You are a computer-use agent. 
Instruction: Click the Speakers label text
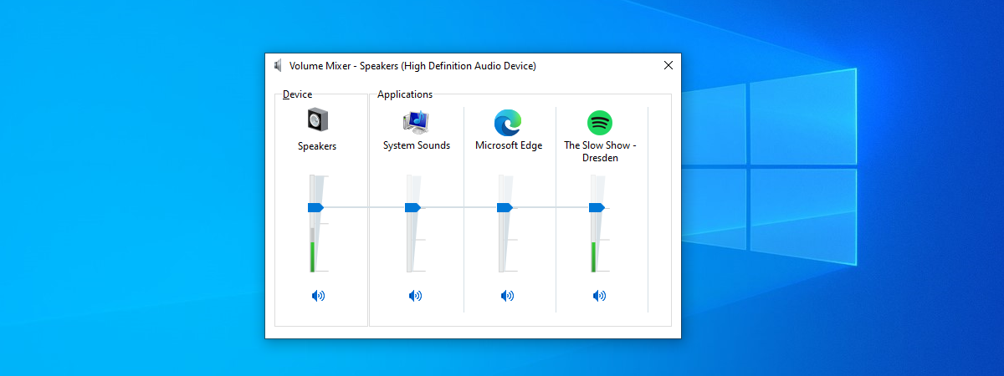(x=317, y=145)
